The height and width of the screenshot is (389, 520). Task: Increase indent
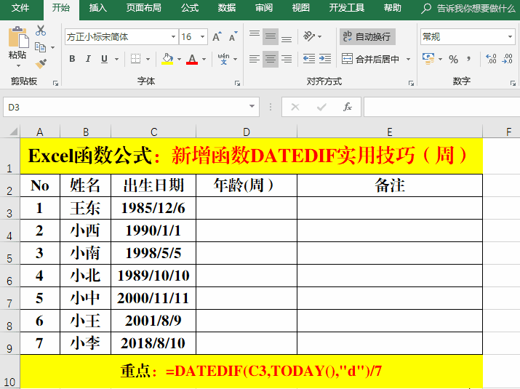coord(325,59)
